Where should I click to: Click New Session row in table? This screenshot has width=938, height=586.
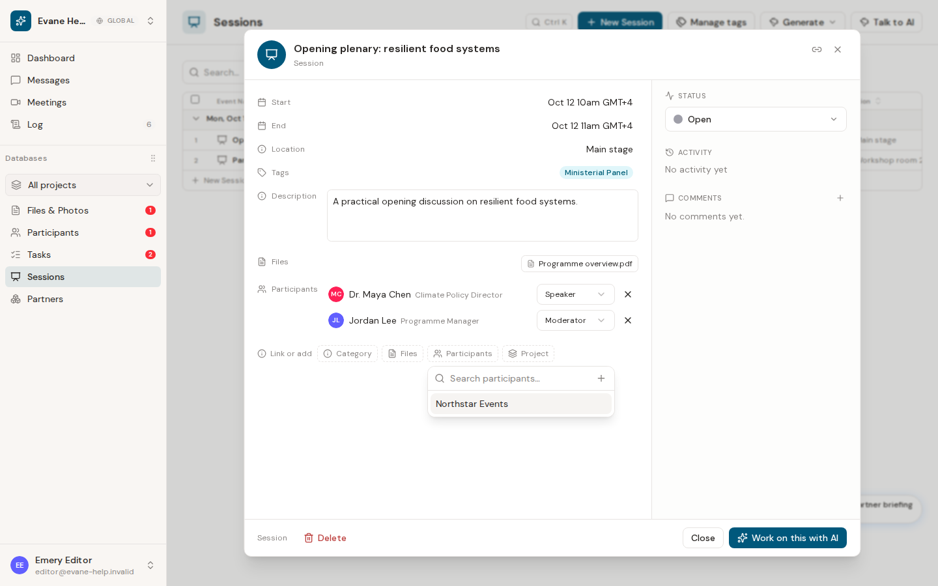(218, 180)
